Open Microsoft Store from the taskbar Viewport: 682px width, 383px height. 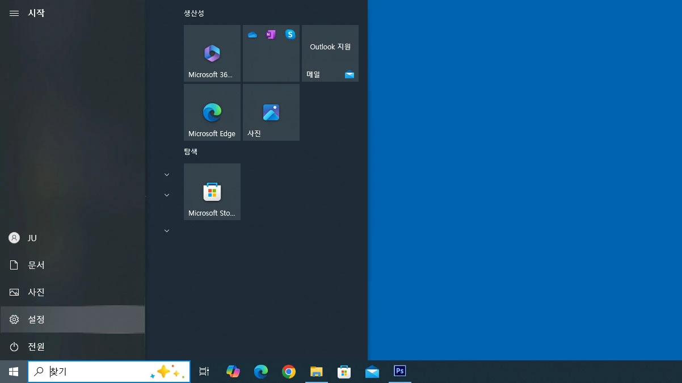(344, 372)
